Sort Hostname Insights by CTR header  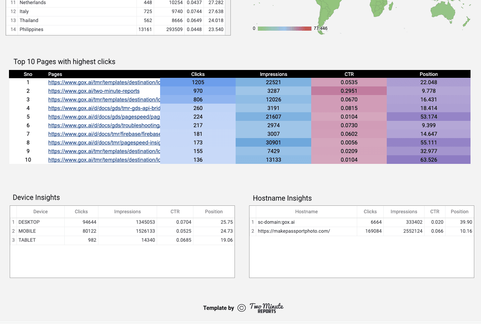[435, 212]
